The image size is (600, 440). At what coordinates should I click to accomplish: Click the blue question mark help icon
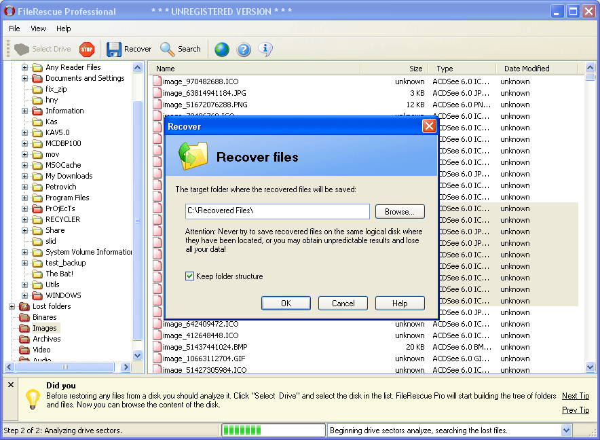click(244, 49)
